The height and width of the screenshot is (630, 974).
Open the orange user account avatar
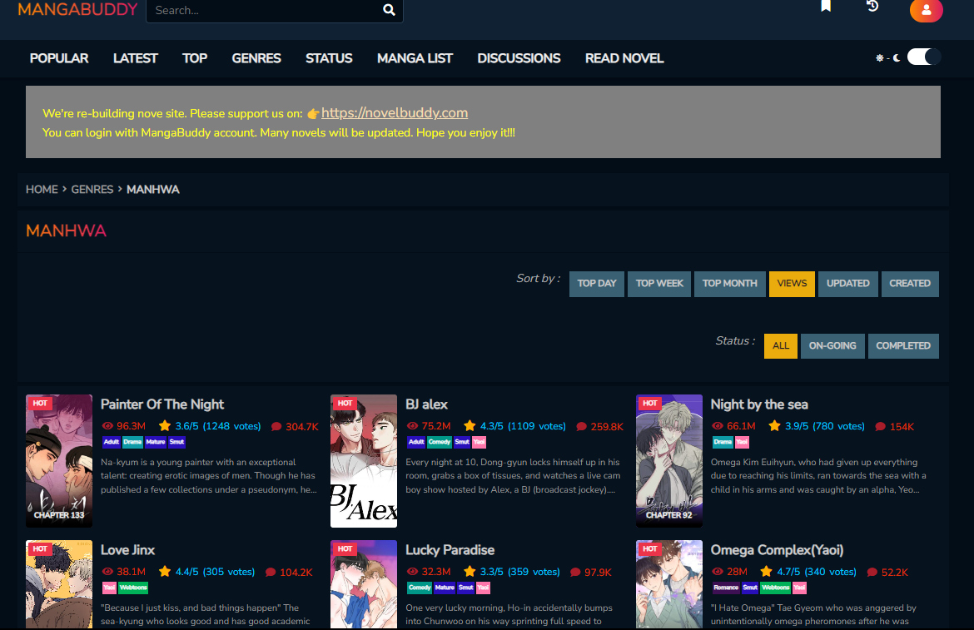(927, 10)
